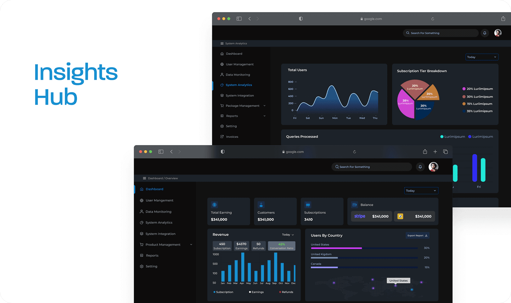511x303 pixels.
Task: Click google.com address bar in front browser
Action: (x=293, y=152)
